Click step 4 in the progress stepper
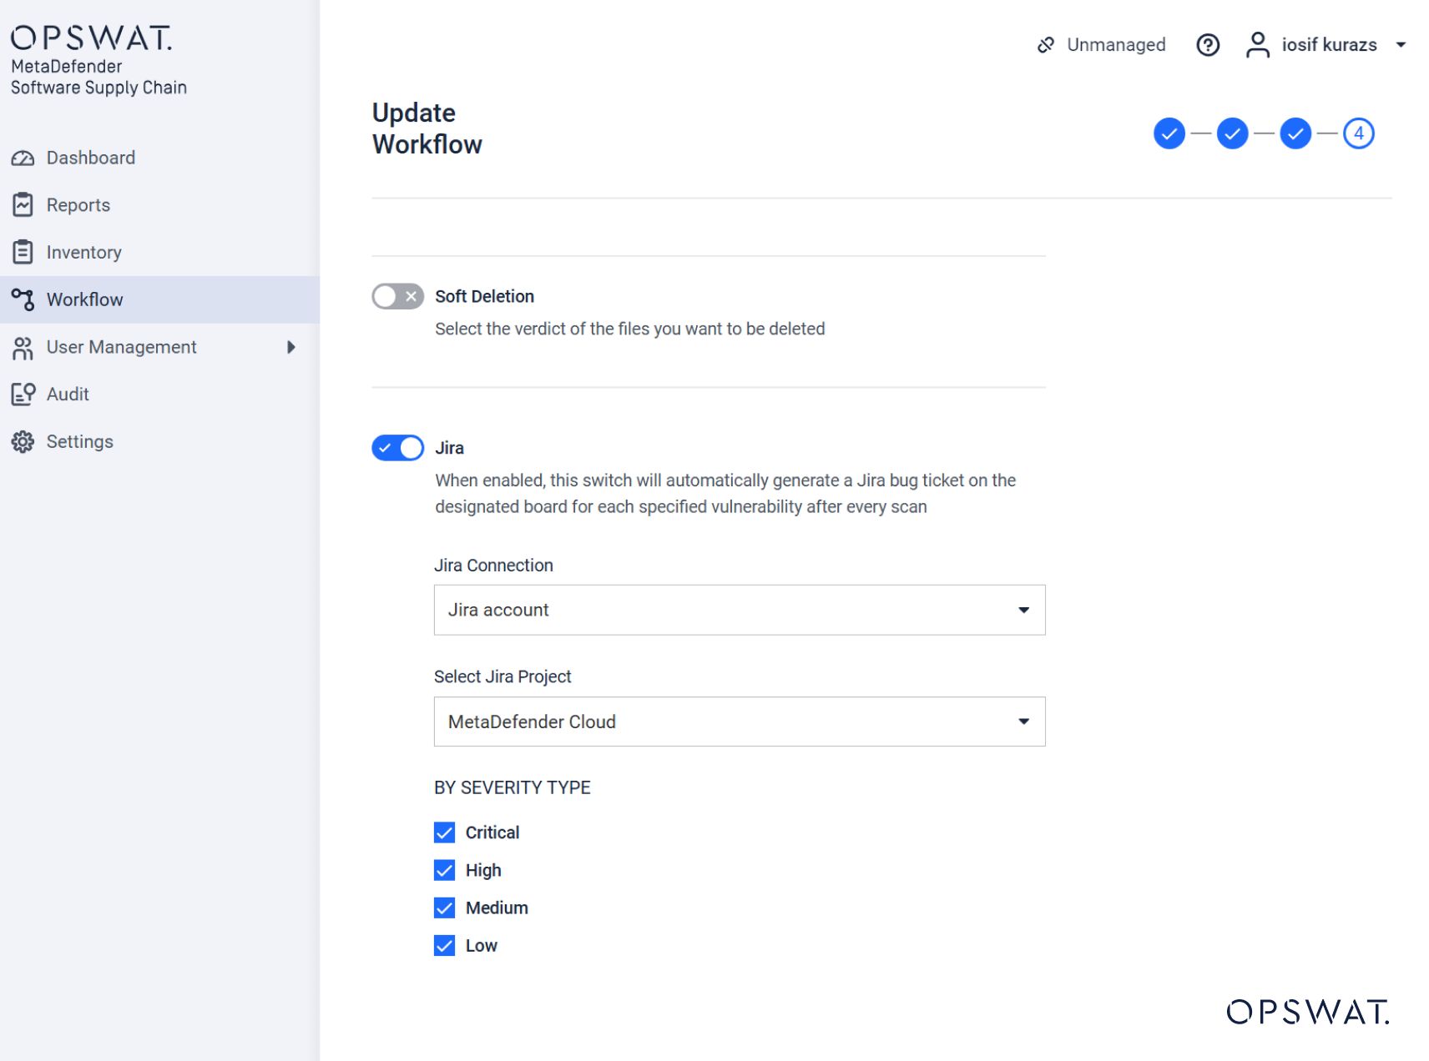Viewport: 1429px width, 1061px height. click(1358, 133)
